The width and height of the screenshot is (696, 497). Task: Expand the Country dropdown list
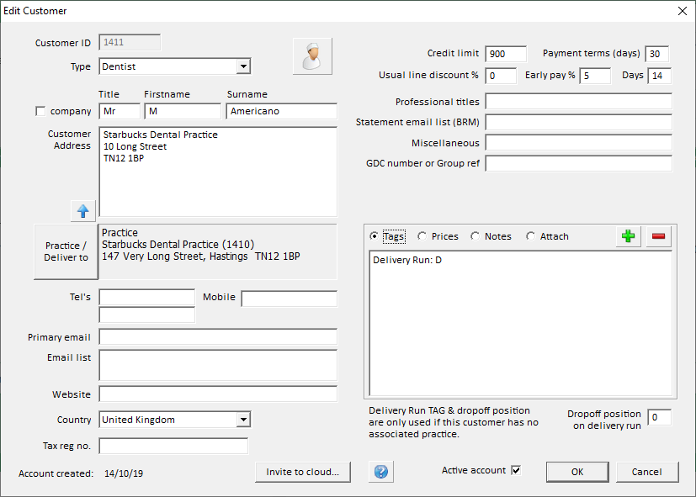coord(242,420)
